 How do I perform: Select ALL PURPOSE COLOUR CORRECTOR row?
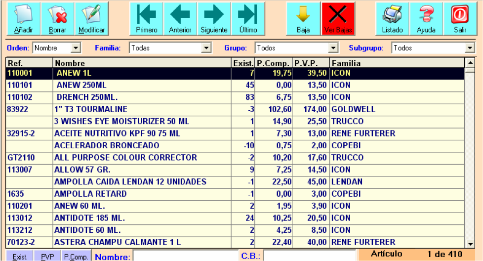click(235, 158)
